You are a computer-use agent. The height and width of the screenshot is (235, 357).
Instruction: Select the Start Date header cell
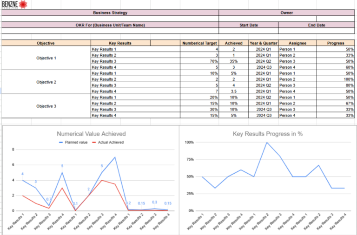tap(248, 25)
